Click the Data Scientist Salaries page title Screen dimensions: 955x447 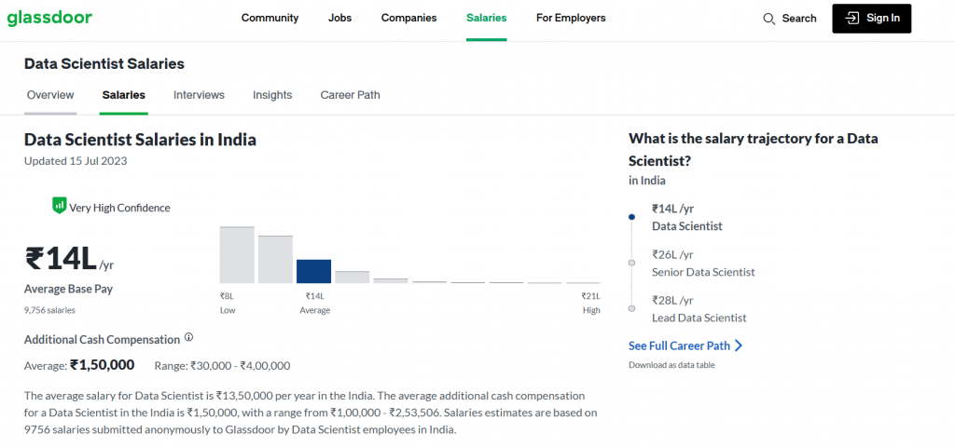pos(104,63)
